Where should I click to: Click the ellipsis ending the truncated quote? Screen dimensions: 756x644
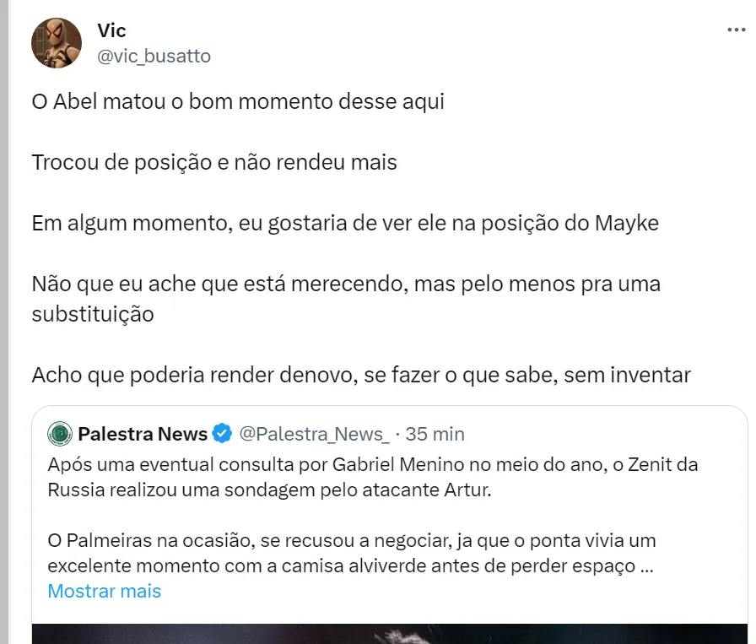click(x=647, y=566)
